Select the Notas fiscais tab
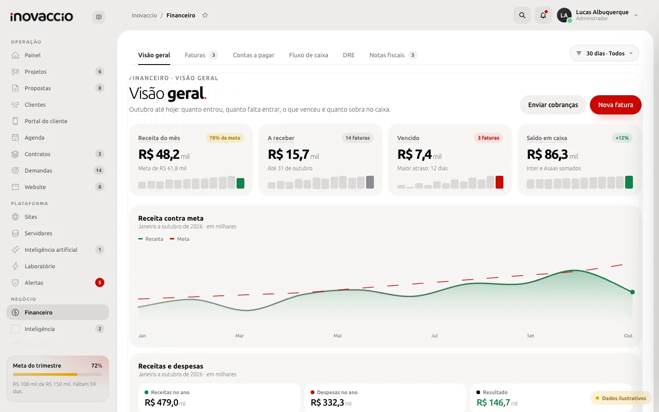Image resolution: width=659 pixels, height=412 pixels. (x=393, y=55)
